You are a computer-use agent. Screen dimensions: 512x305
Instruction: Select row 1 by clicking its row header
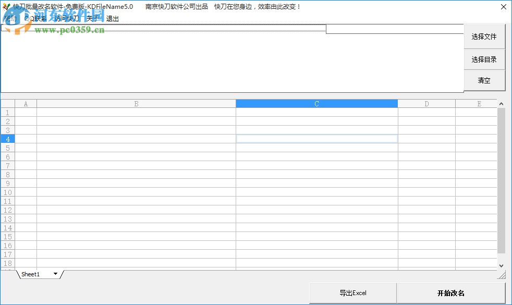(x=7, y=112)
